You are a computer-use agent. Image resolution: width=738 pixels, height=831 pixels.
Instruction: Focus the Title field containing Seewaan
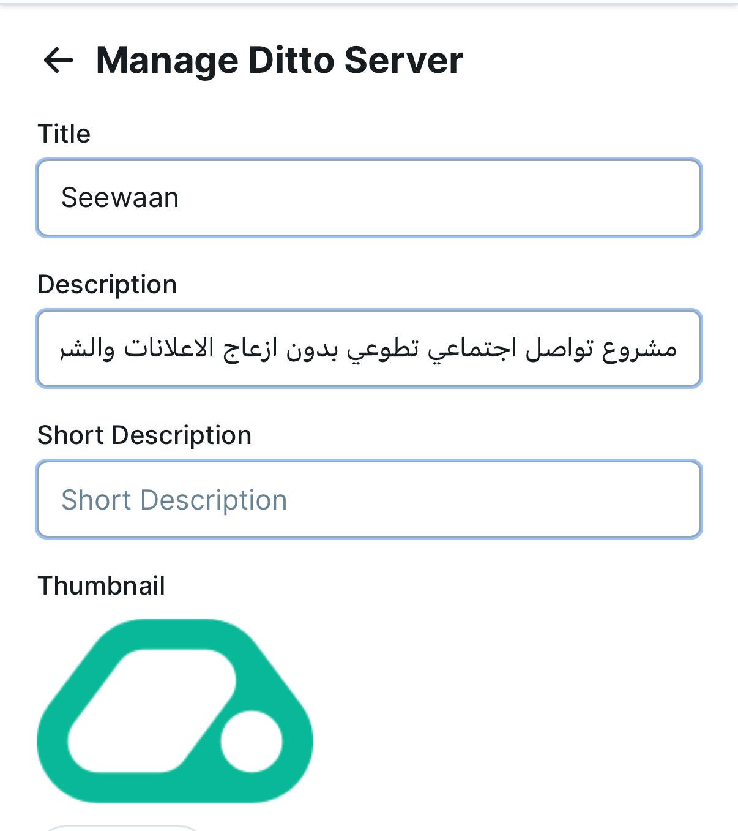click(x=369, y=198)
